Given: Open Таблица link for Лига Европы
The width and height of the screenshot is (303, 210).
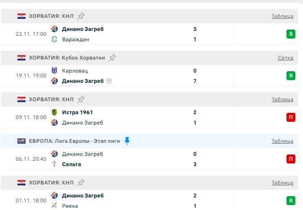Looking at the screenshot, I should pos(282,141).
